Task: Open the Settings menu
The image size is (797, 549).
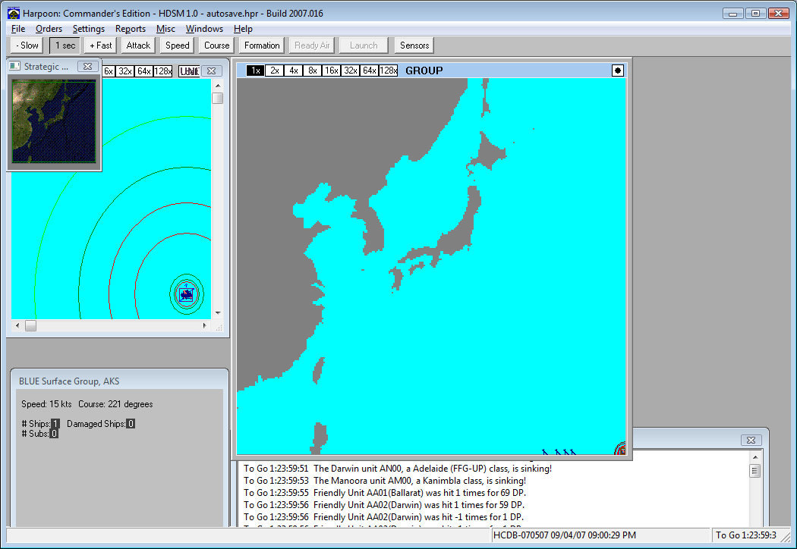Action: (x=89, y=29)
